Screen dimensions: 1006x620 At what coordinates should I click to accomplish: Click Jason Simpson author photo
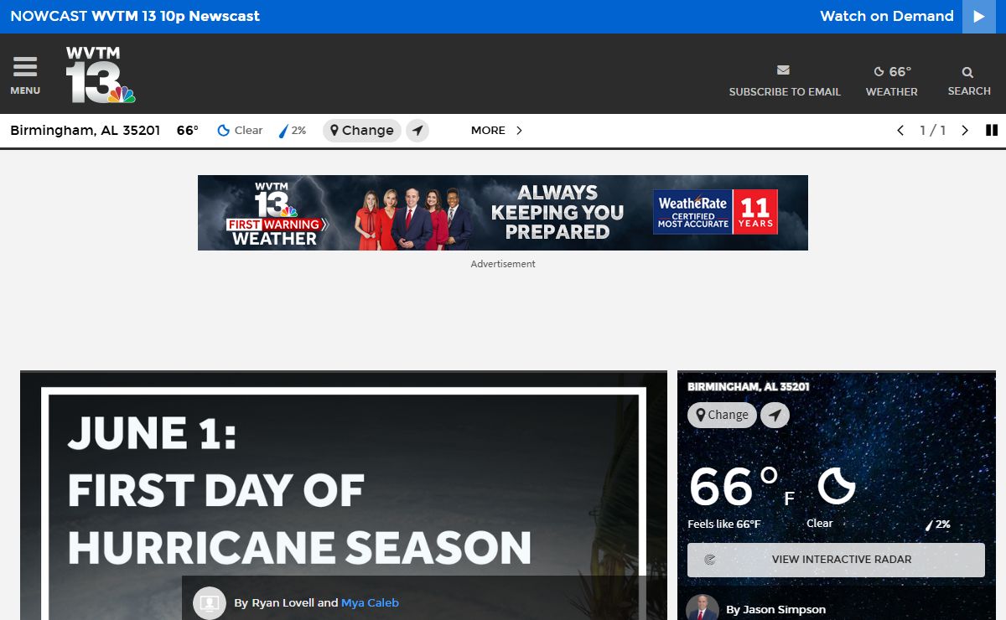coord(703,607)
